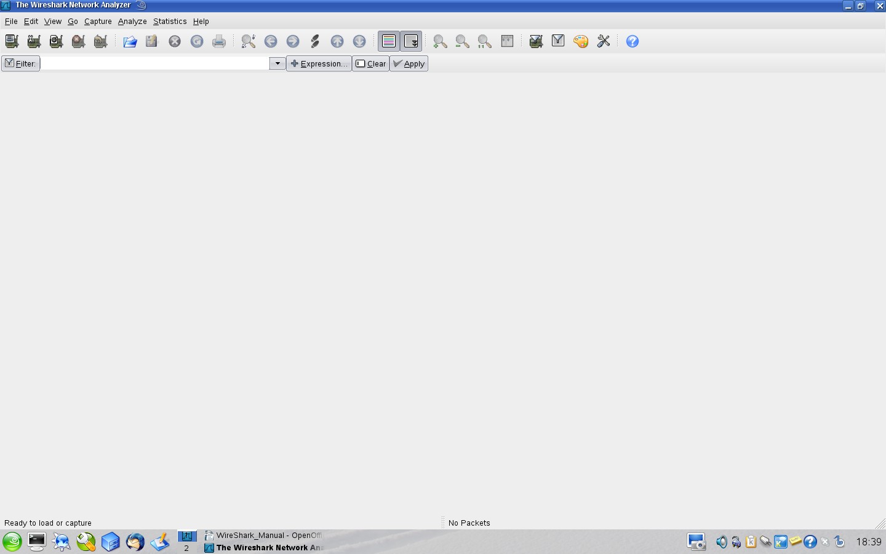Print packets using the printer icon

tap(219, 41)
